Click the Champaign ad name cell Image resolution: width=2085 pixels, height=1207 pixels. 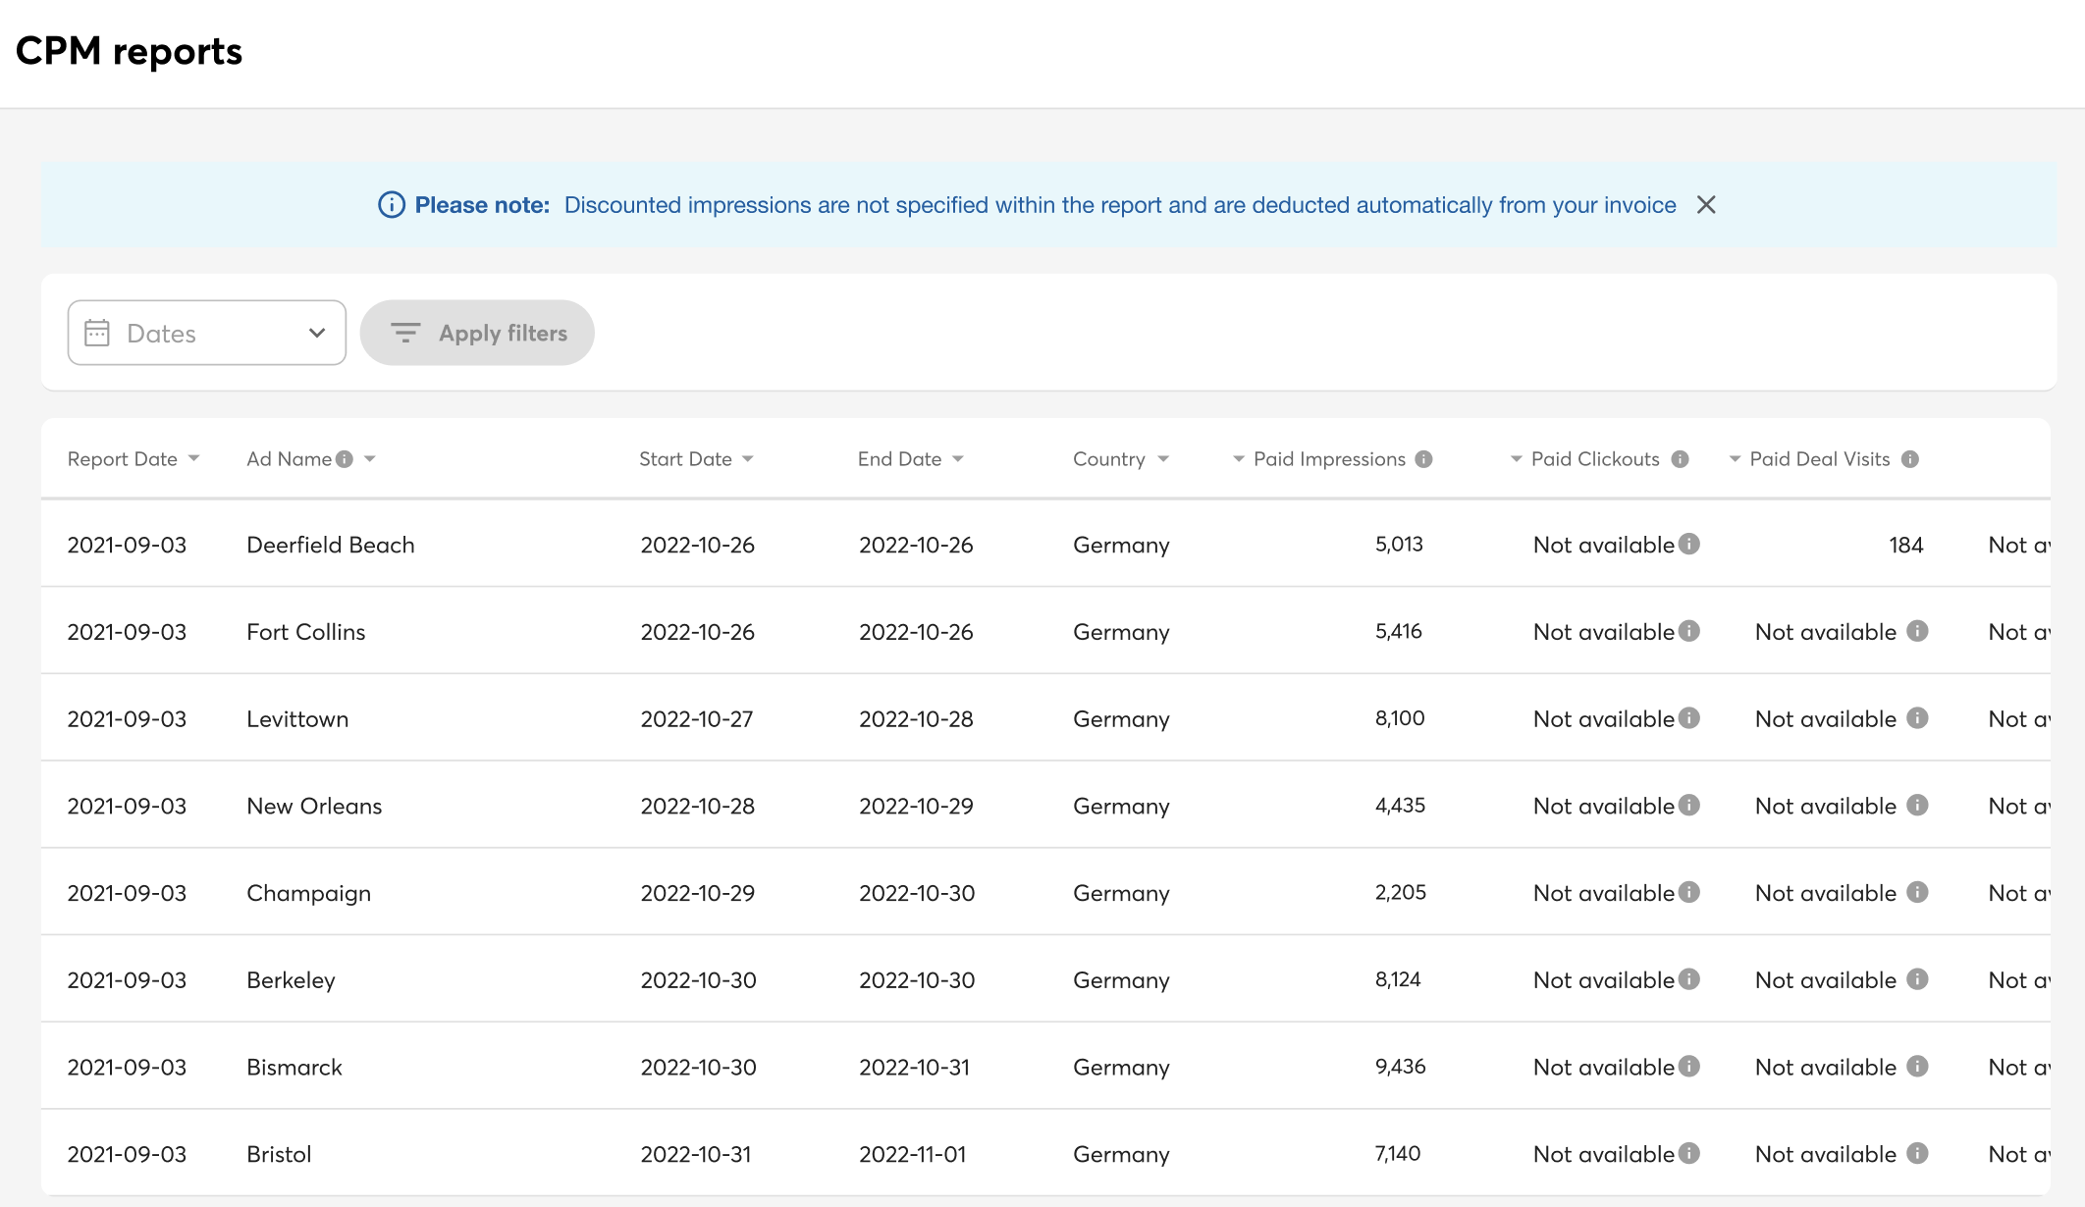tap(308, 893)
